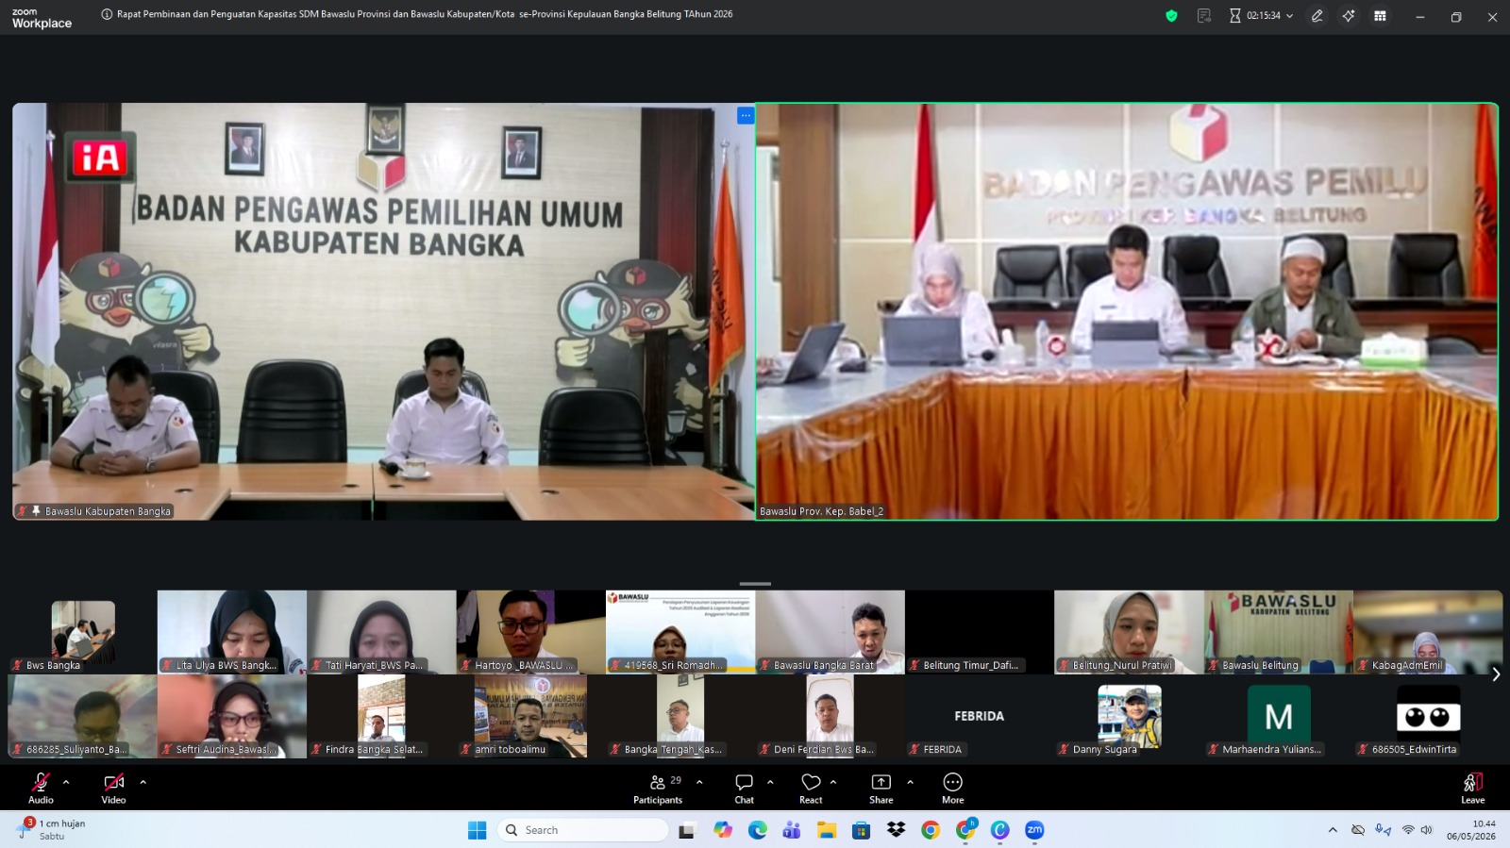Viewport: 1510px width, 848px height.
Task: Open File Explorer from the taskbar
Action: tap(827, 830)
